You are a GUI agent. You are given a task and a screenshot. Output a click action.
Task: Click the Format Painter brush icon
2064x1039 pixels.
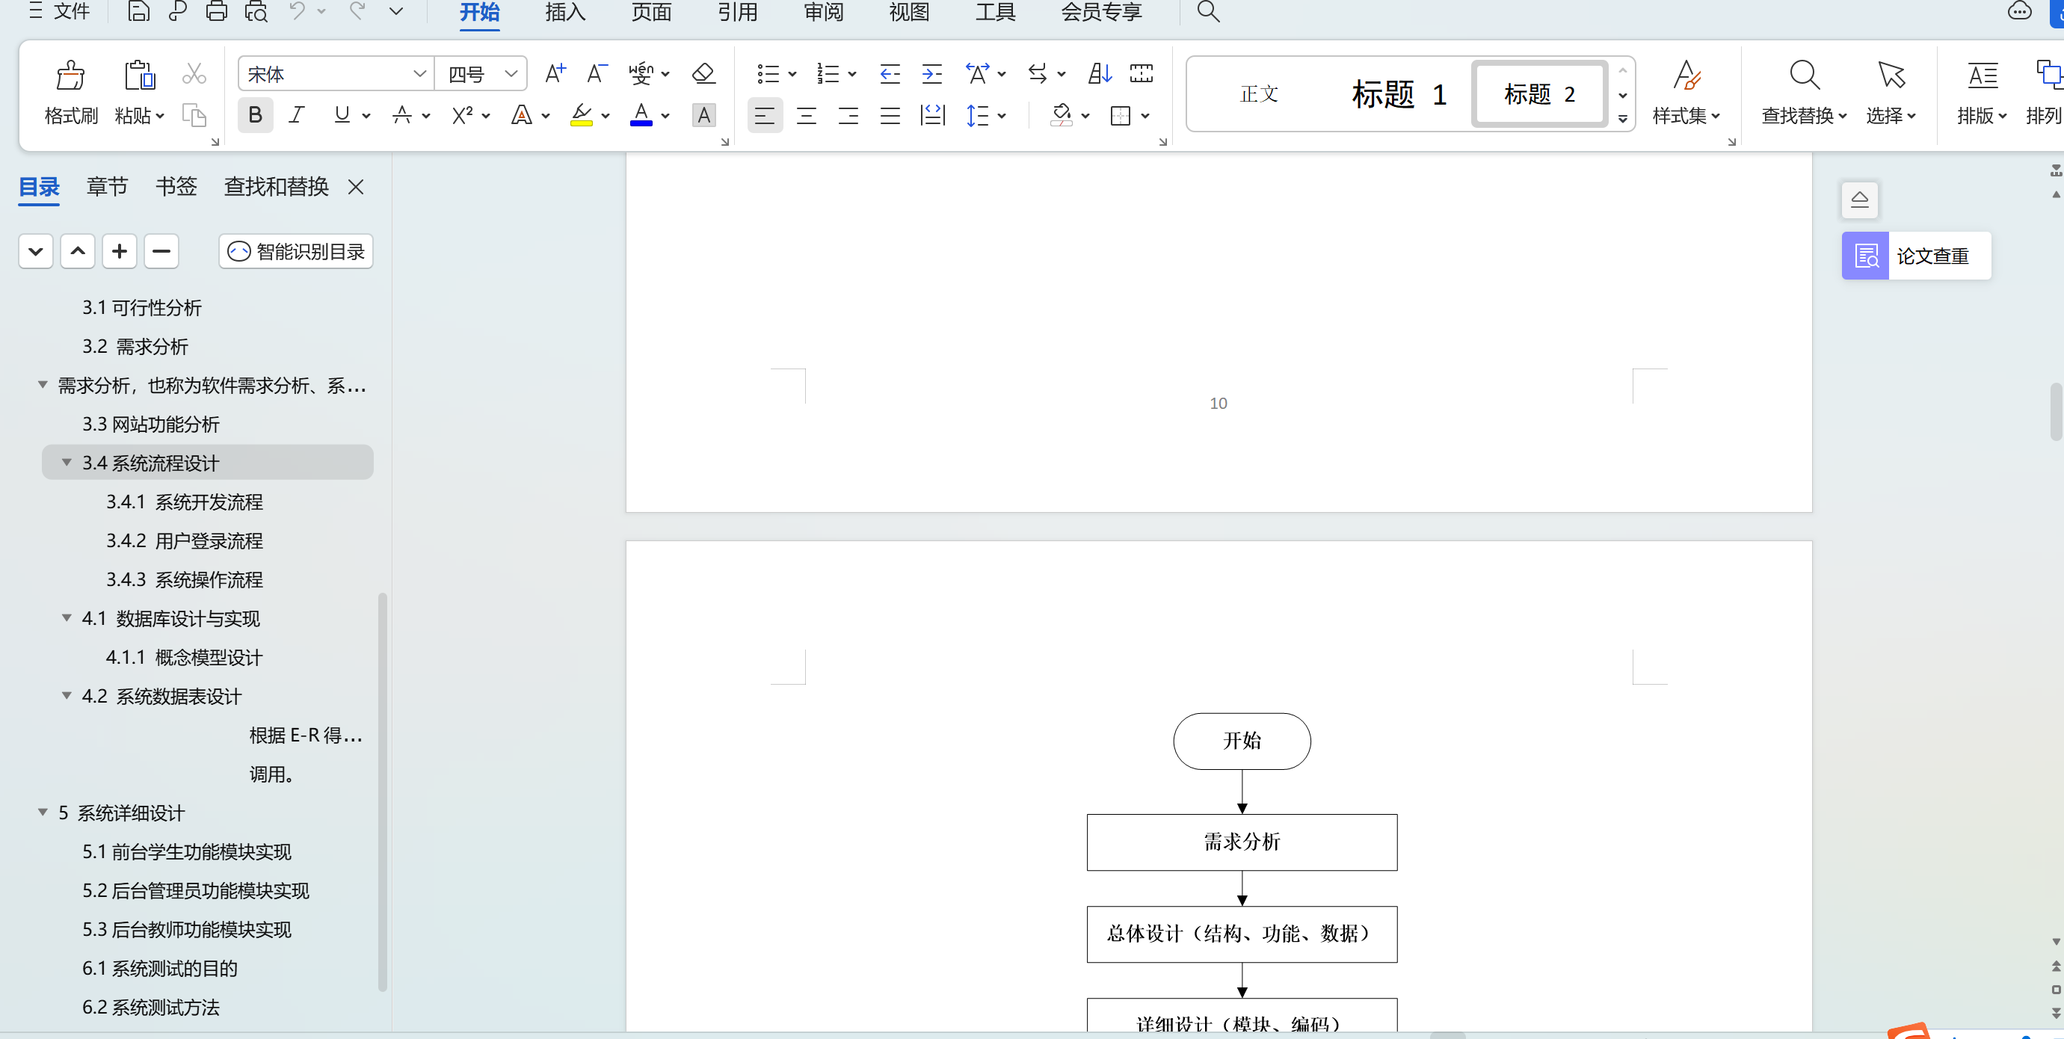(x=70, y=76)
